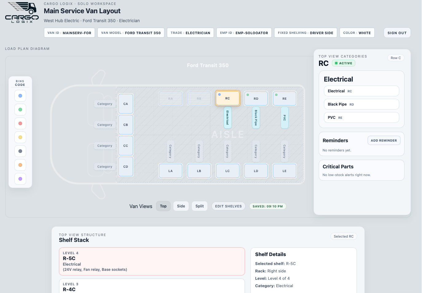Open the PVC RE category row
Image resolution: width=422 pixels, height=293 pixels.
tap(361, 118)
